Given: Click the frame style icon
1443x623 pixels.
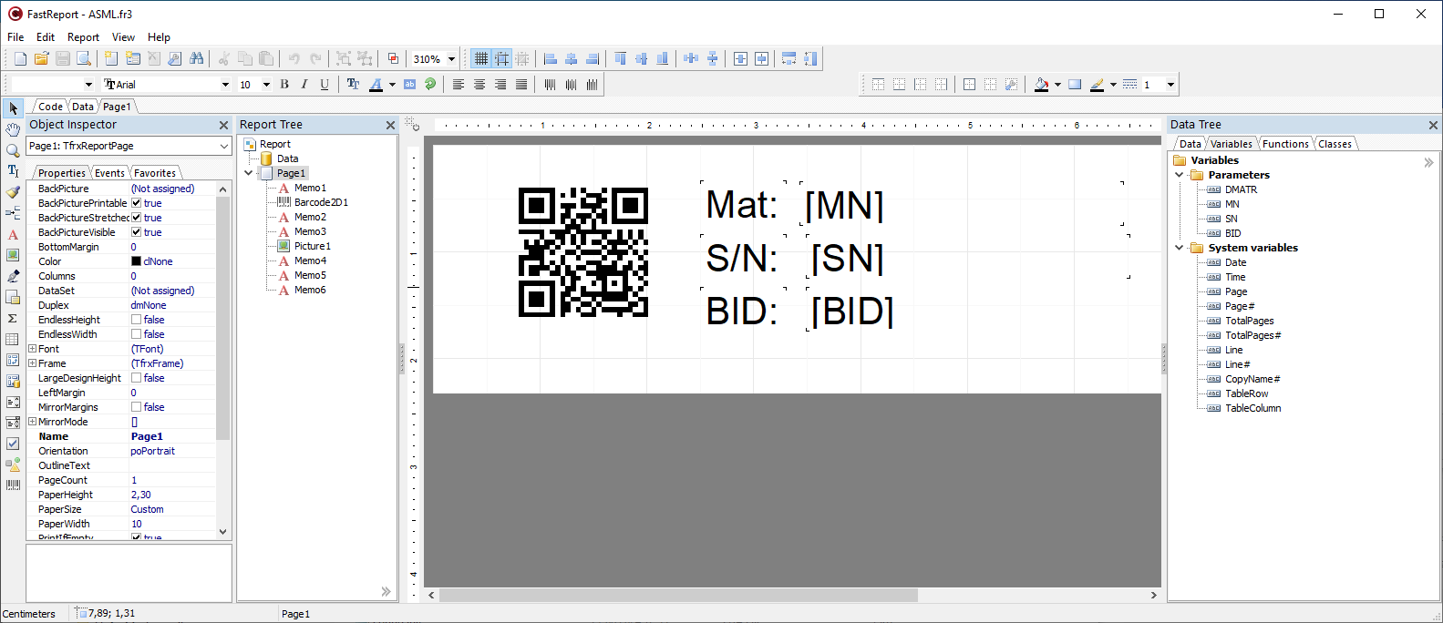Looking at the screenshot, I should [x=1130, y=85].
